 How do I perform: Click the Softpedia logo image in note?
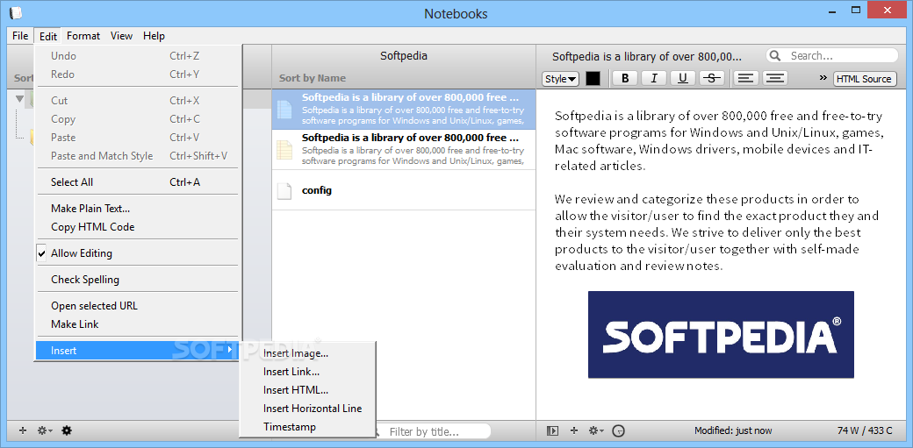click(x=721, y=335)
